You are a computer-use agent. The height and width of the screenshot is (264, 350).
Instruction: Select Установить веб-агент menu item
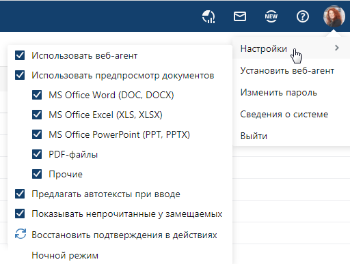[x=287, y=70]
